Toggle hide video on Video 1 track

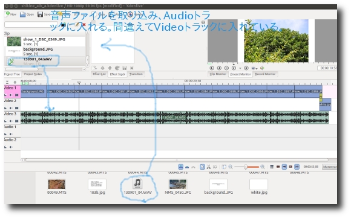[x=16, y=95]
